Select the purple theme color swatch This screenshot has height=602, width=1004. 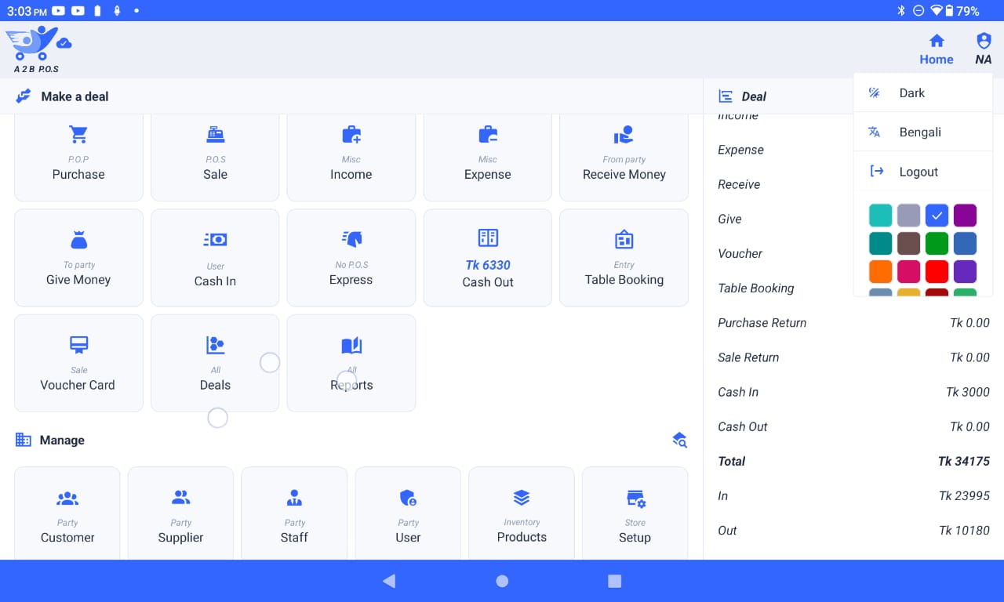pyautogui.click(x=965, y=215)
